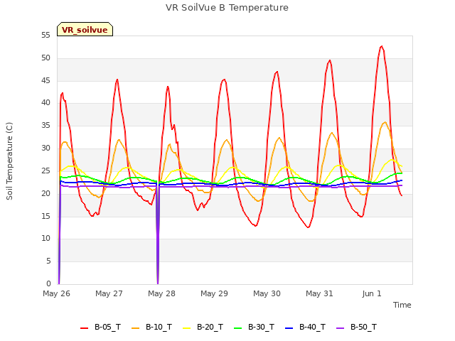This screenshot has height=341, width=455.
Task: Click the May 28 x-axis tick label
Action: pos(161,293)
